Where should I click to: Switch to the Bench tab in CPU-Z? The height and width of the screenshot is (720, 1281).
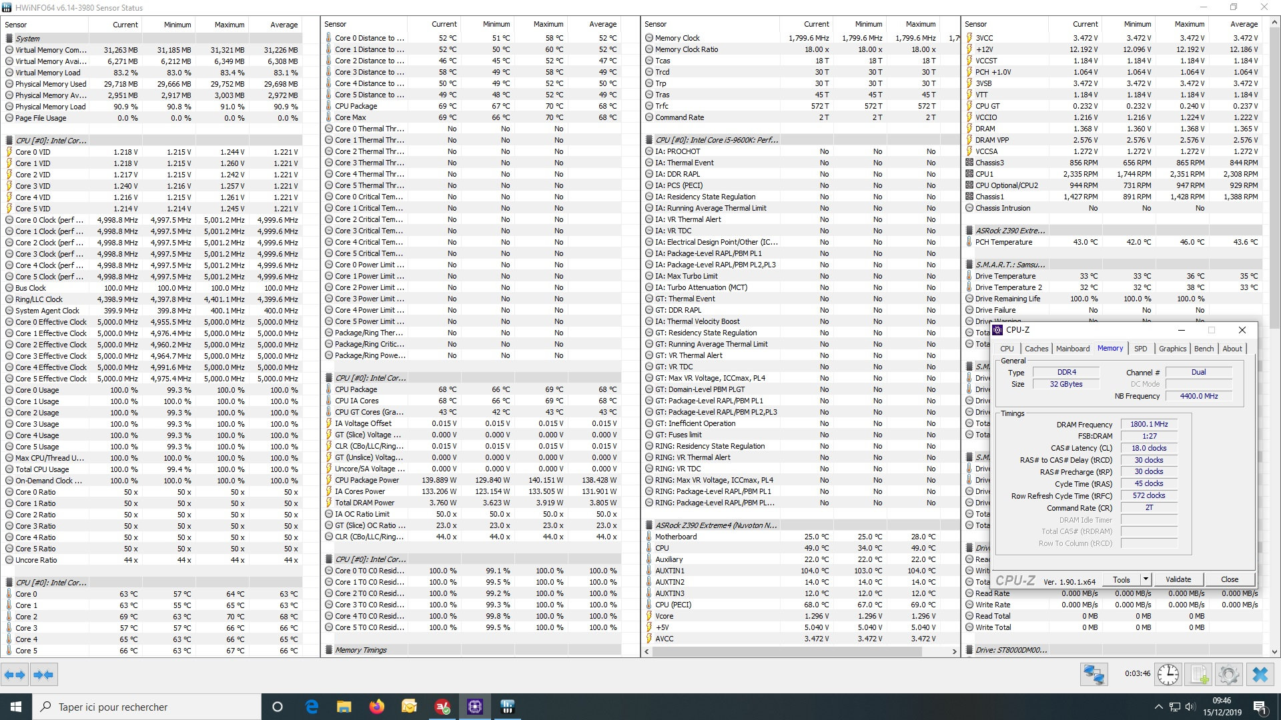coord(1204,349)
